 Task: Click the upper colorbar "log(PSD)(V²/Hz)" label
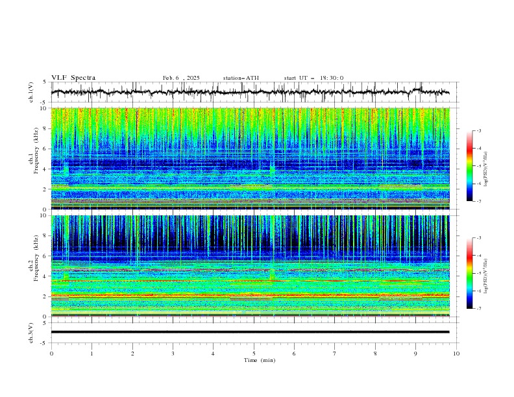pyautogui.click(x=486, y=169)
